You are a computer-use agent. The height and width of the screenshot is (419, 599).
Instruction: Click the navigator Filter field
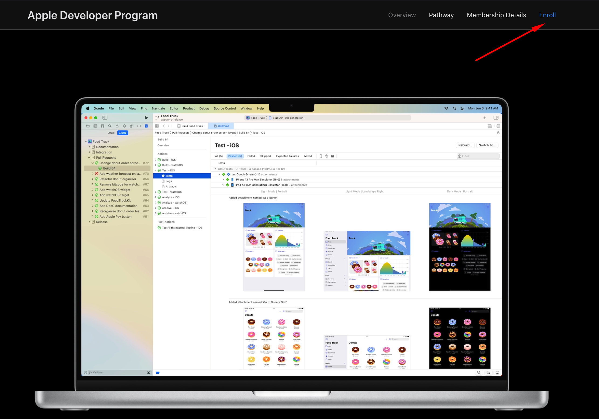click(120, 373)
